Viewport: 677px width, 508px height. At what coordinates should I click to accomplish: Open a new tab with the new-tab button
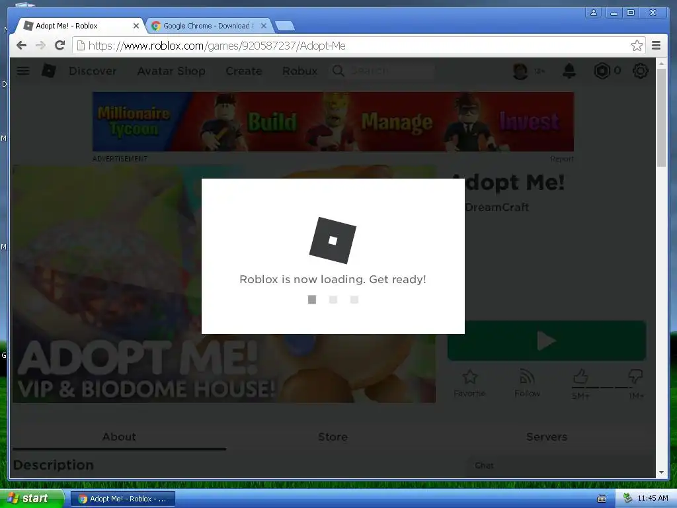(285, 26)
